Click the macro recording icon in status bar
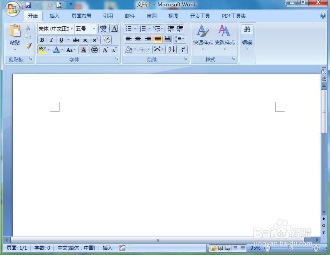This screenshot has height=255, width=330. (122, 248)
